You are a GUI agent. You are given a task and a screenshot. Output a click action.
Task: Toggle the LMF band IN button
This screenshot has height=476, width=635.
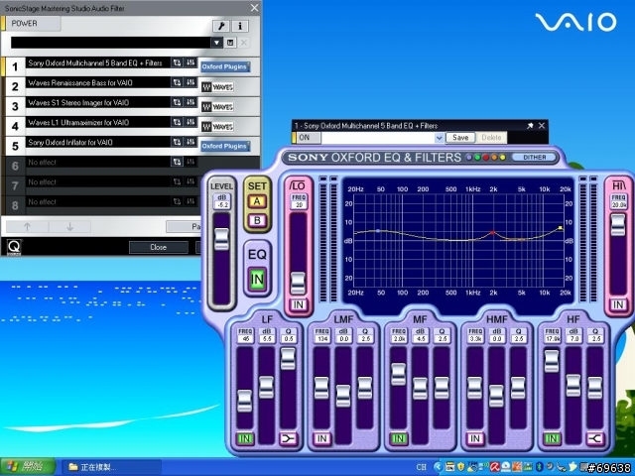(321, 438)
